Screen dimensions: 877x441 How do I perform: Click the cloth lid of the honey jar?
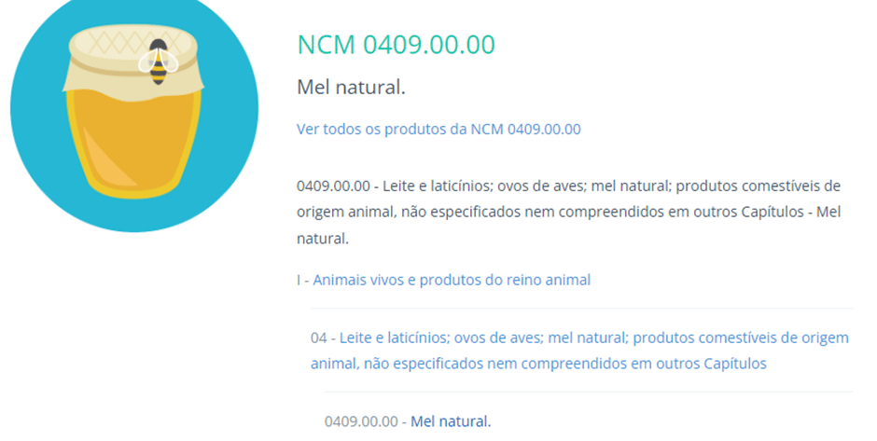pos(103,65)
